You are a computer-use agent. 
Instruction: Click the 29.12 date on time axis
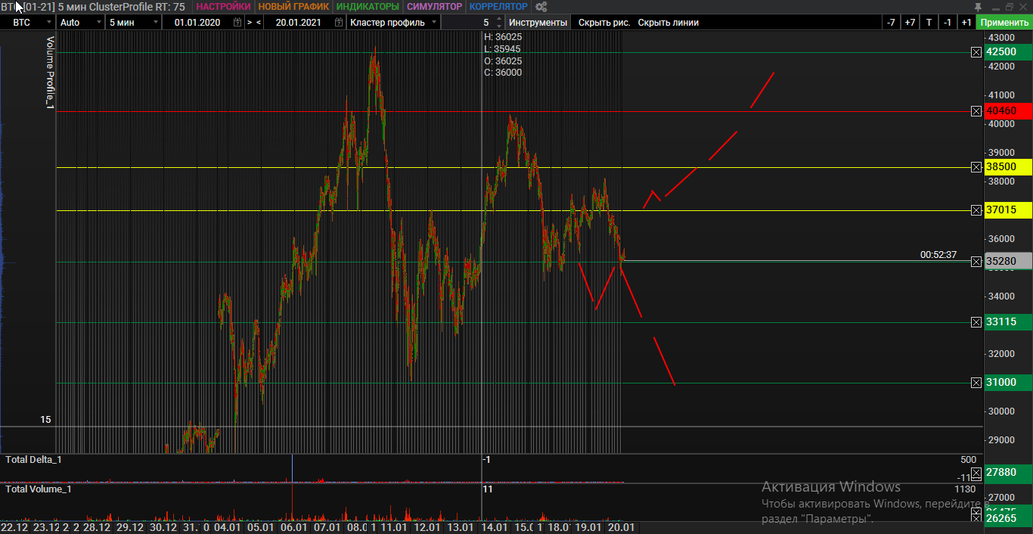(x=130, y=527)
